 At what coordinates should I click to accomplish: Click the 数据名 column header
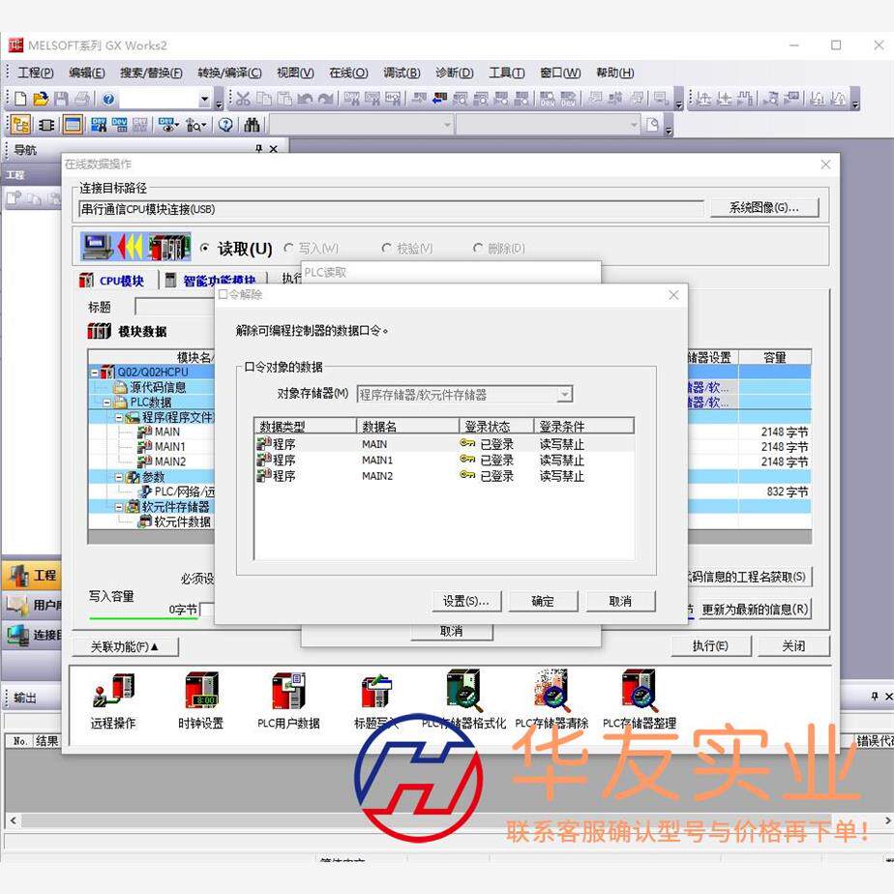tap(407, 426)
